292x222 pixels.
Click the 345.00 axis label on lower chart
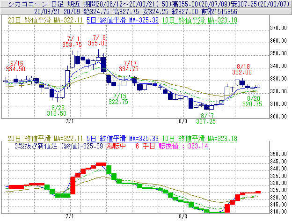coord(278,162)
